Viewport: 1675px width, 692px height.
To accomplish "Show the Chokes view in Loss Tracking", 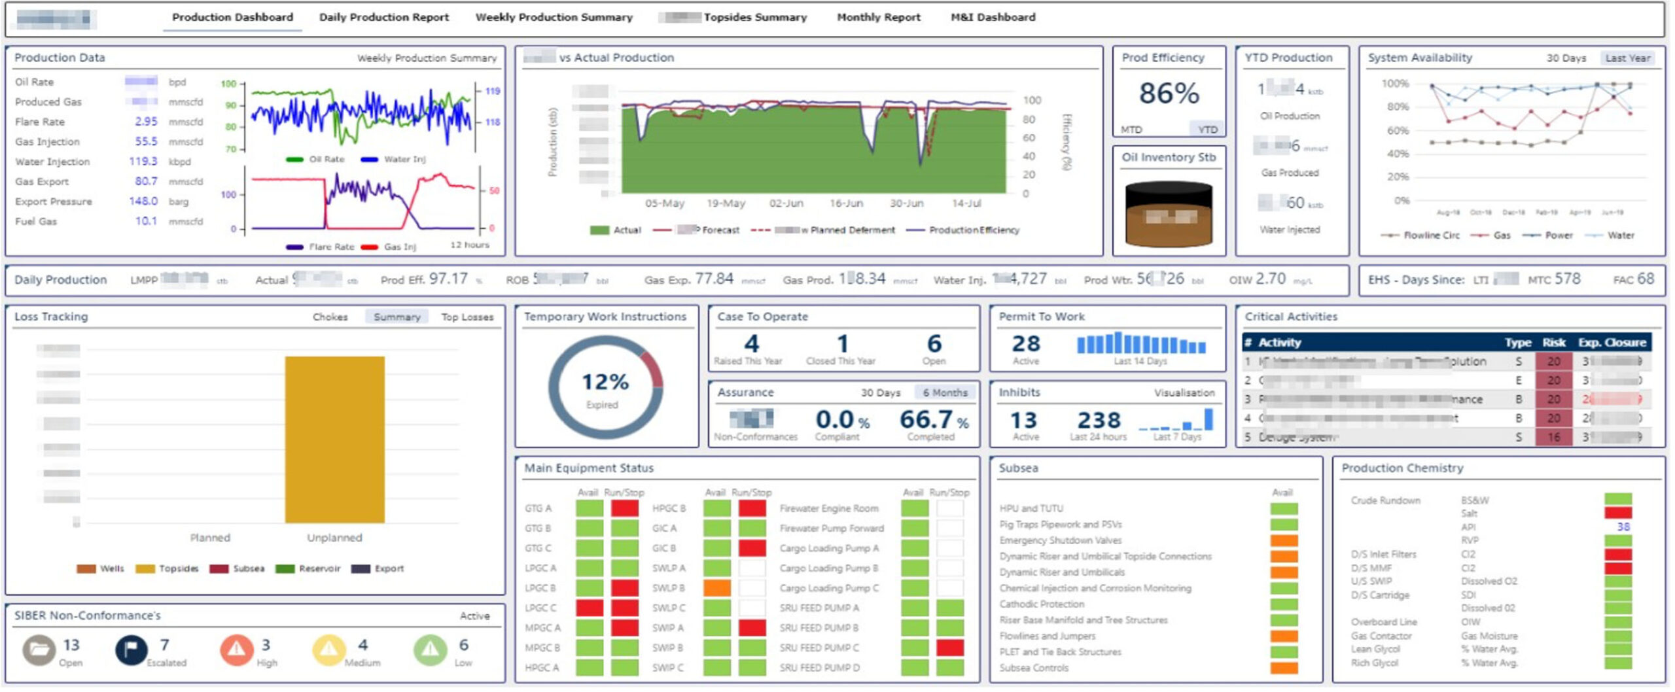I will pyautogui.click(x=330, y=317).
